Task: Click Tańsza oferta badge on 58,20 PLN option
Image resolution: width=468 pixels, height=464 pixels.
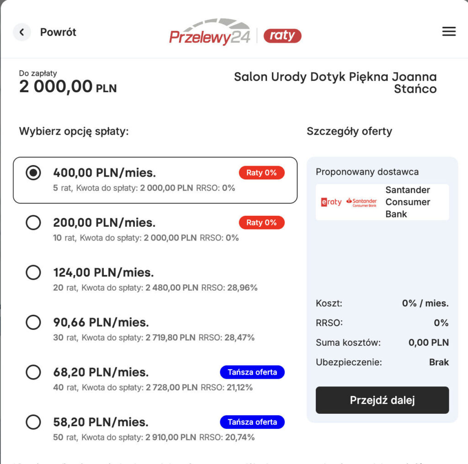Action: [x=252, y=422]
